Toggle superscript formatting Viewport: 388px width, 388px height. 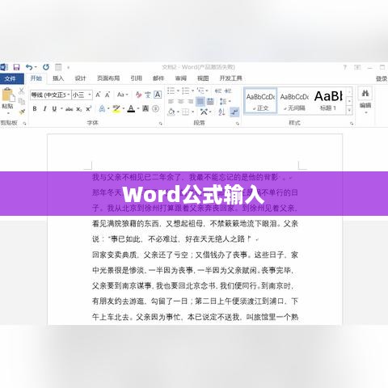click(x=88, y=109)
